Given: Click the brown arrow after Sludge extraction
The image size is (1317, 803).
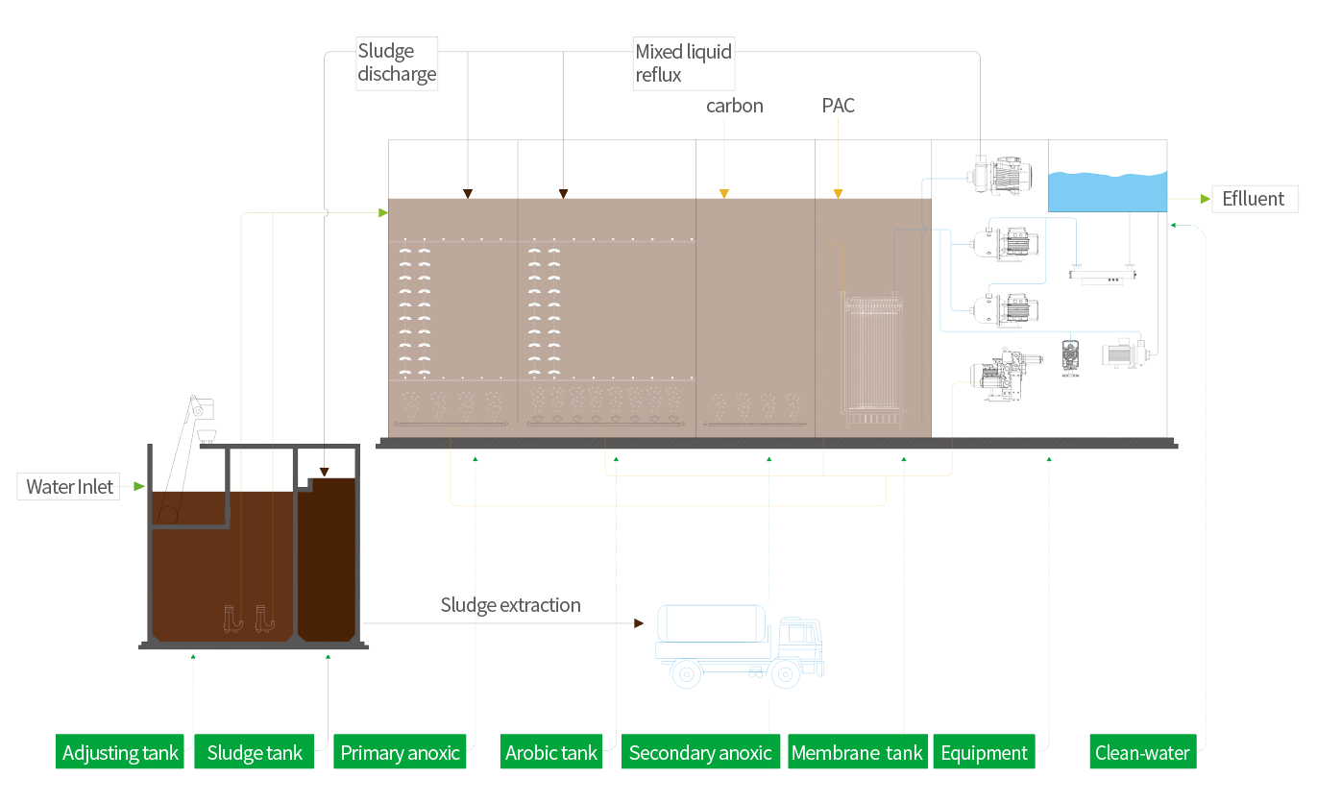Looking at the screenshot, I should 639,623.
